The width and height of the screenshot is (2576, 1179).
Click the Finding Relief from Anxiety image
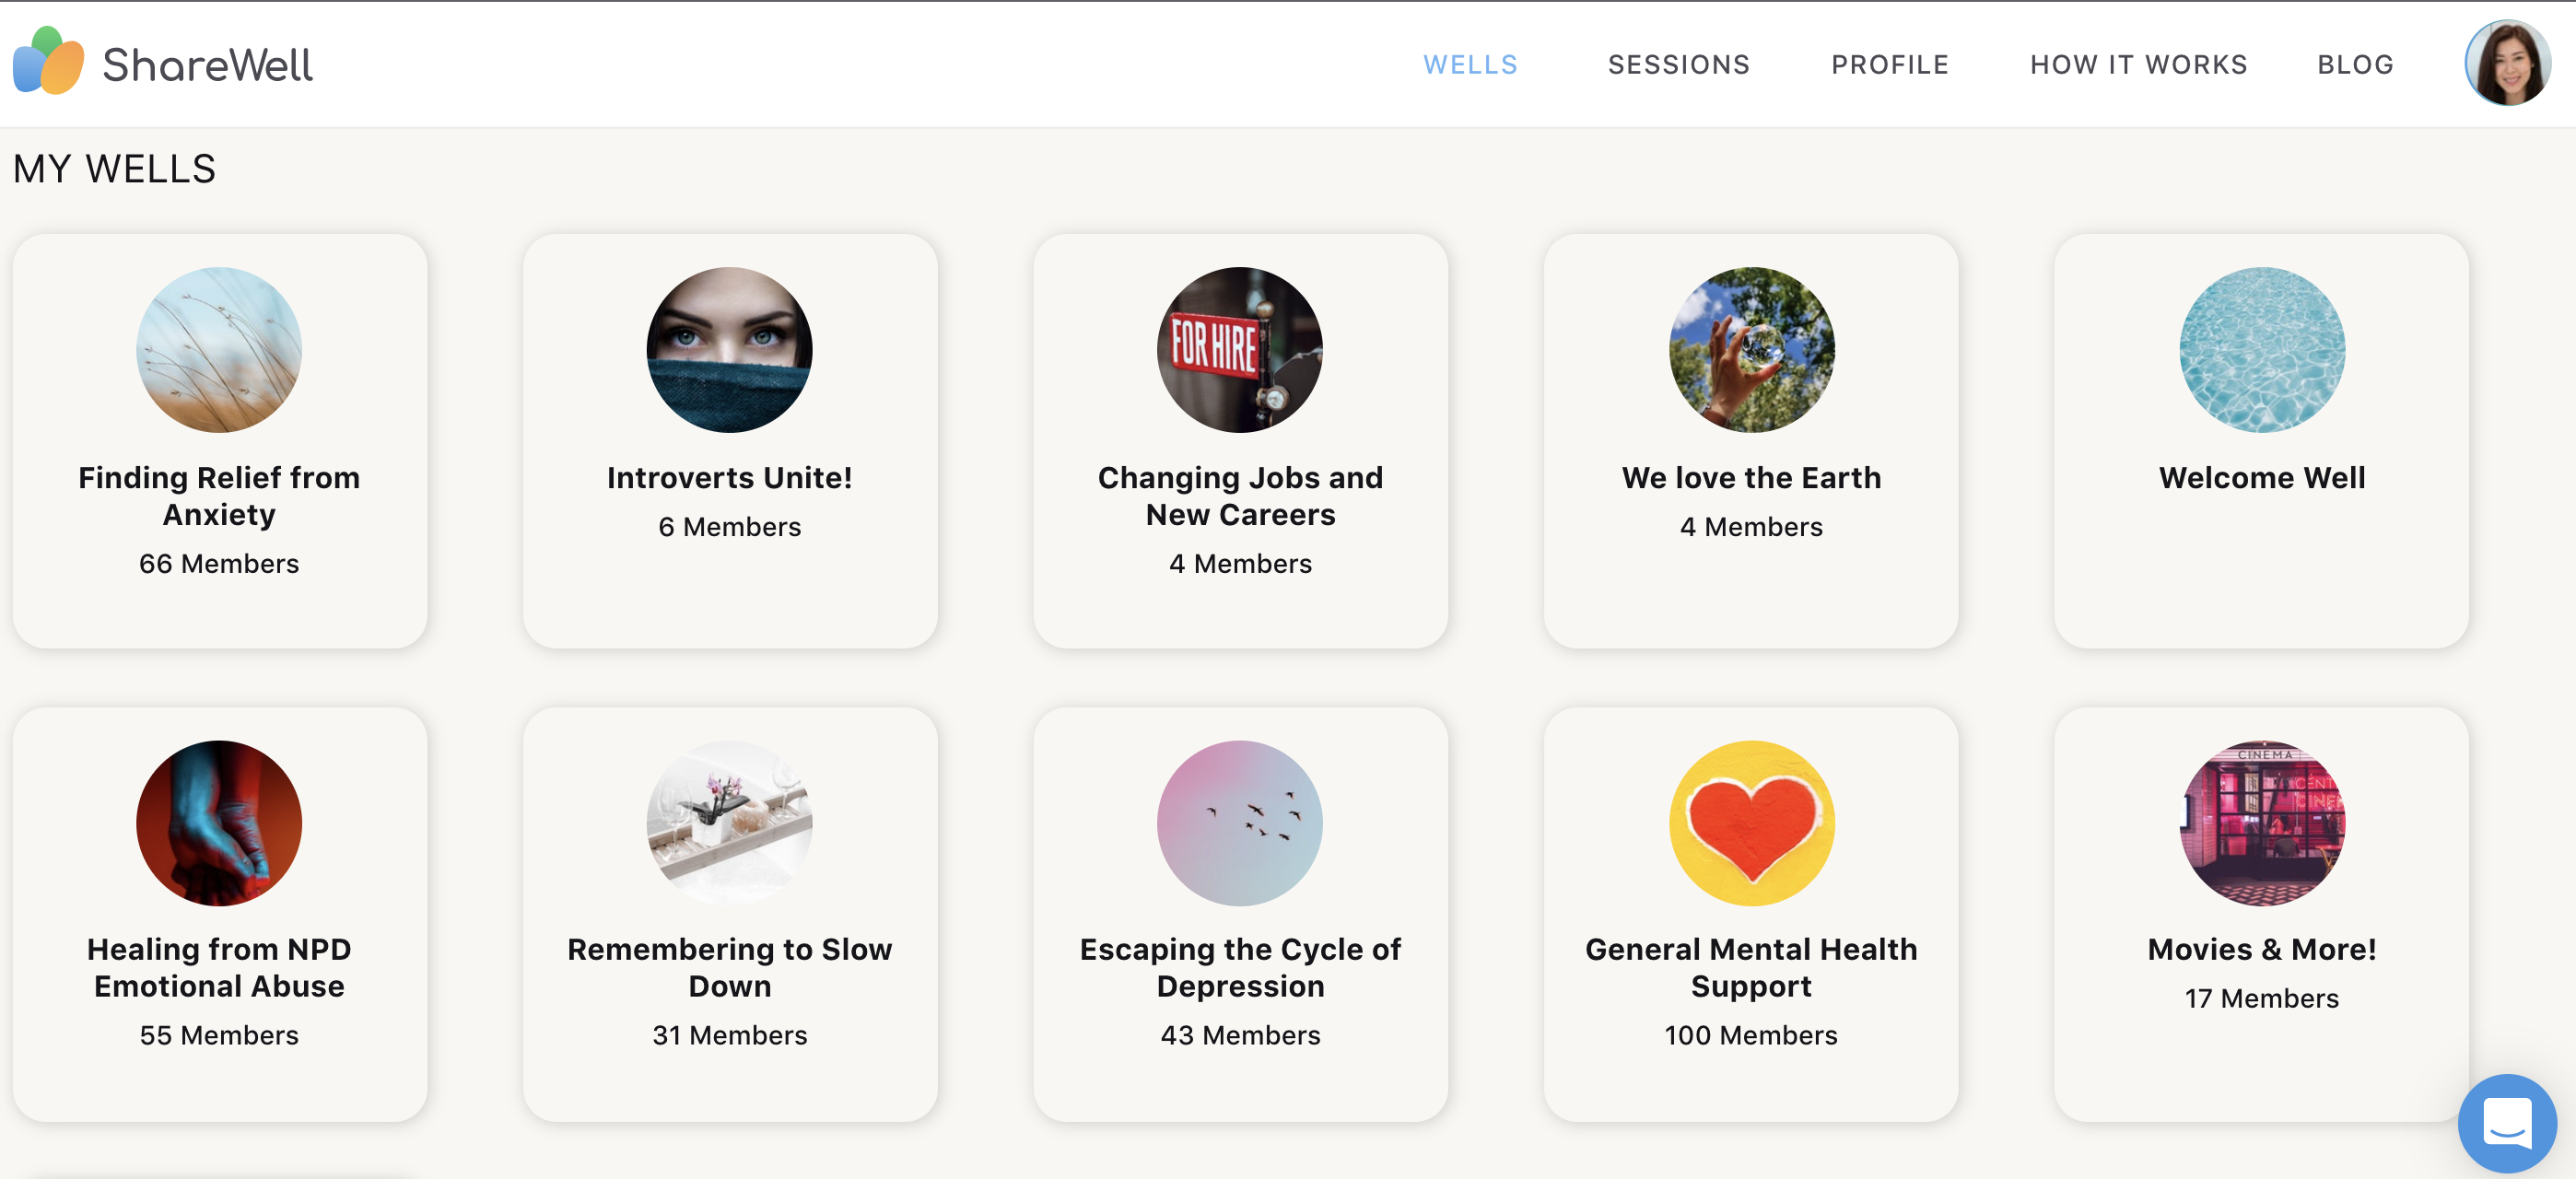tap(219, 350)
